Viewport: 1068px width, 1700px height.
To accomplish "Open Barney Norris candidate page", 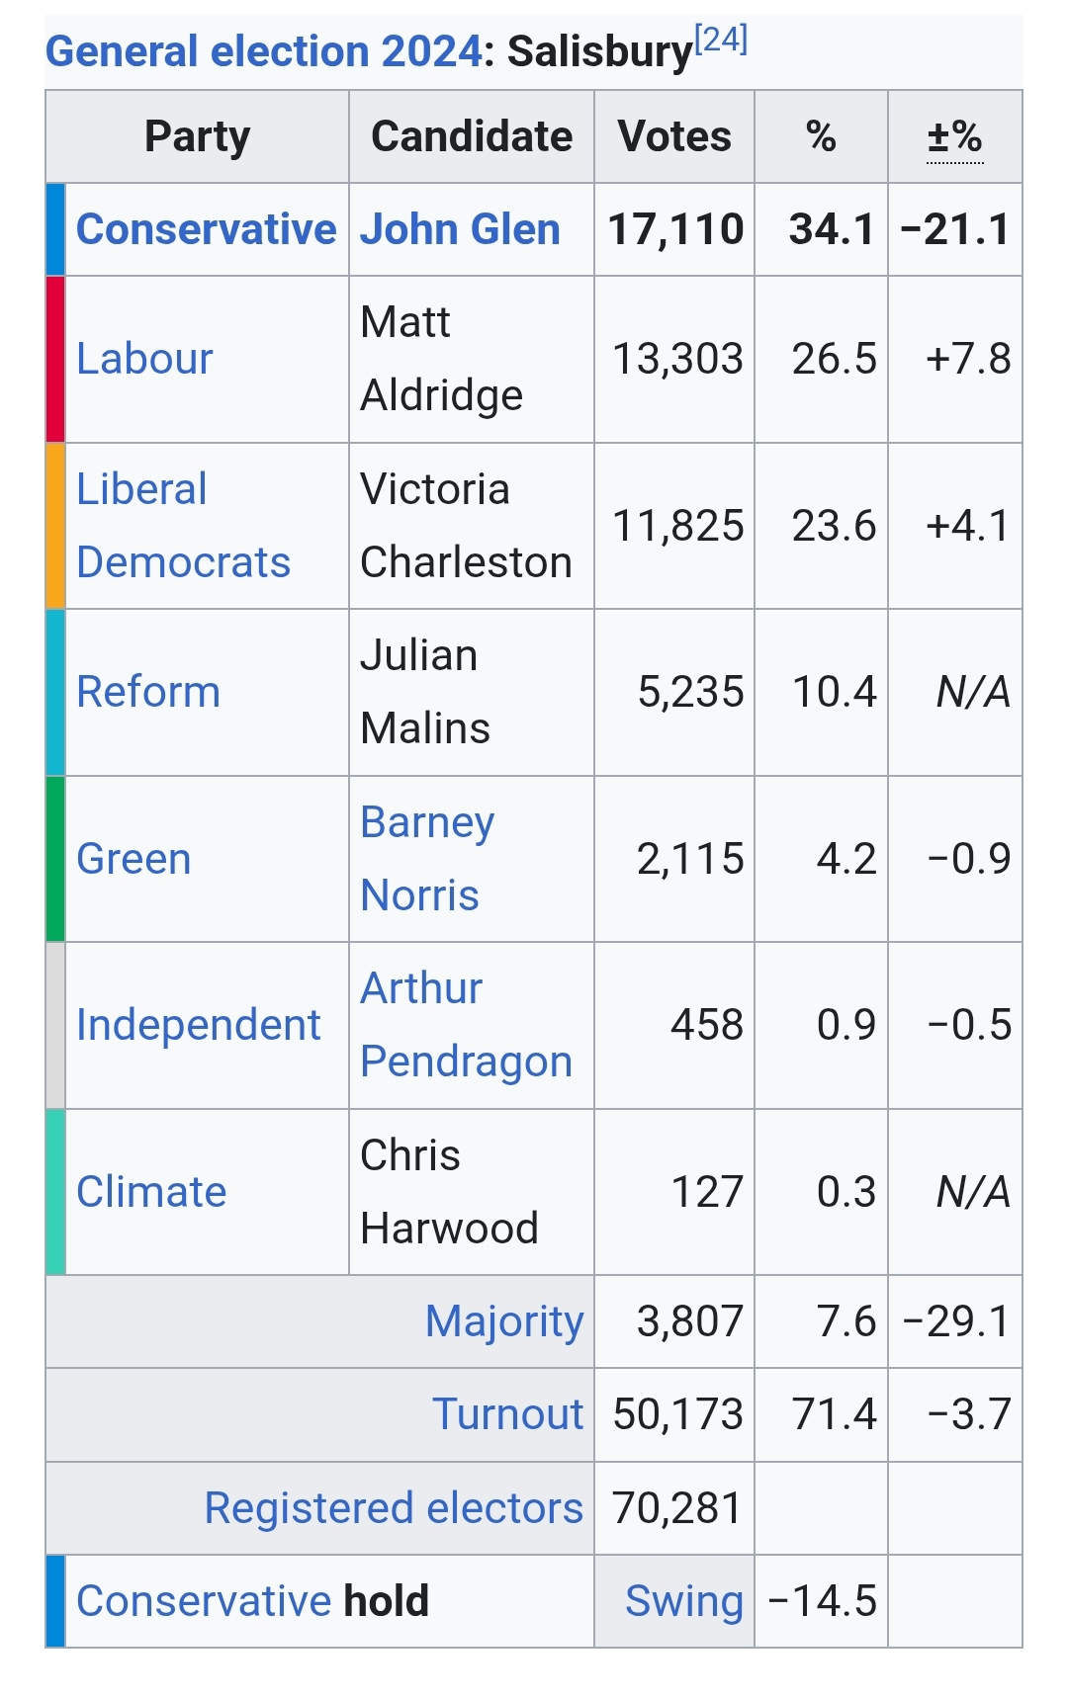I will click(x=427, y=859).
